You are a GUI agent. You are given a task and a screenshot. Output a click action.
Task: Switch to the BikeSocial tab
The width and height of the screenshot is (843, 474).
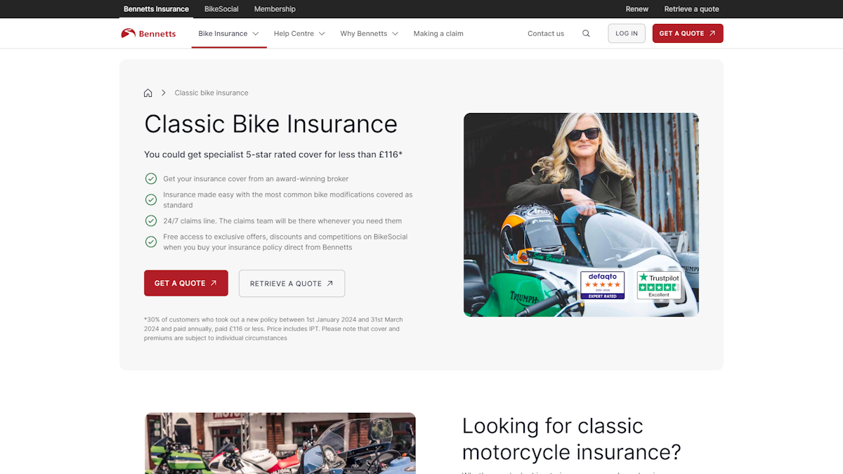(221, 9)
